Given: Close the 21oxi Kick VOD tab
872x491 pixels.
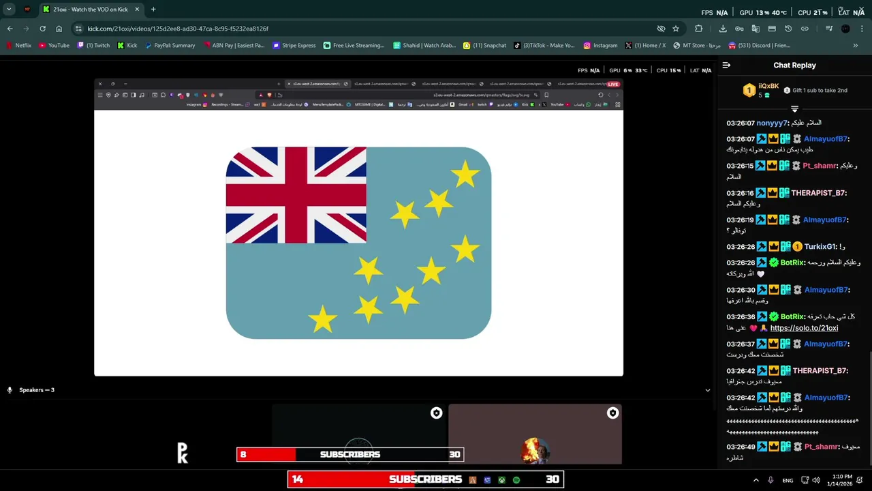Looking at the screenshot, I should pos(137,10).
